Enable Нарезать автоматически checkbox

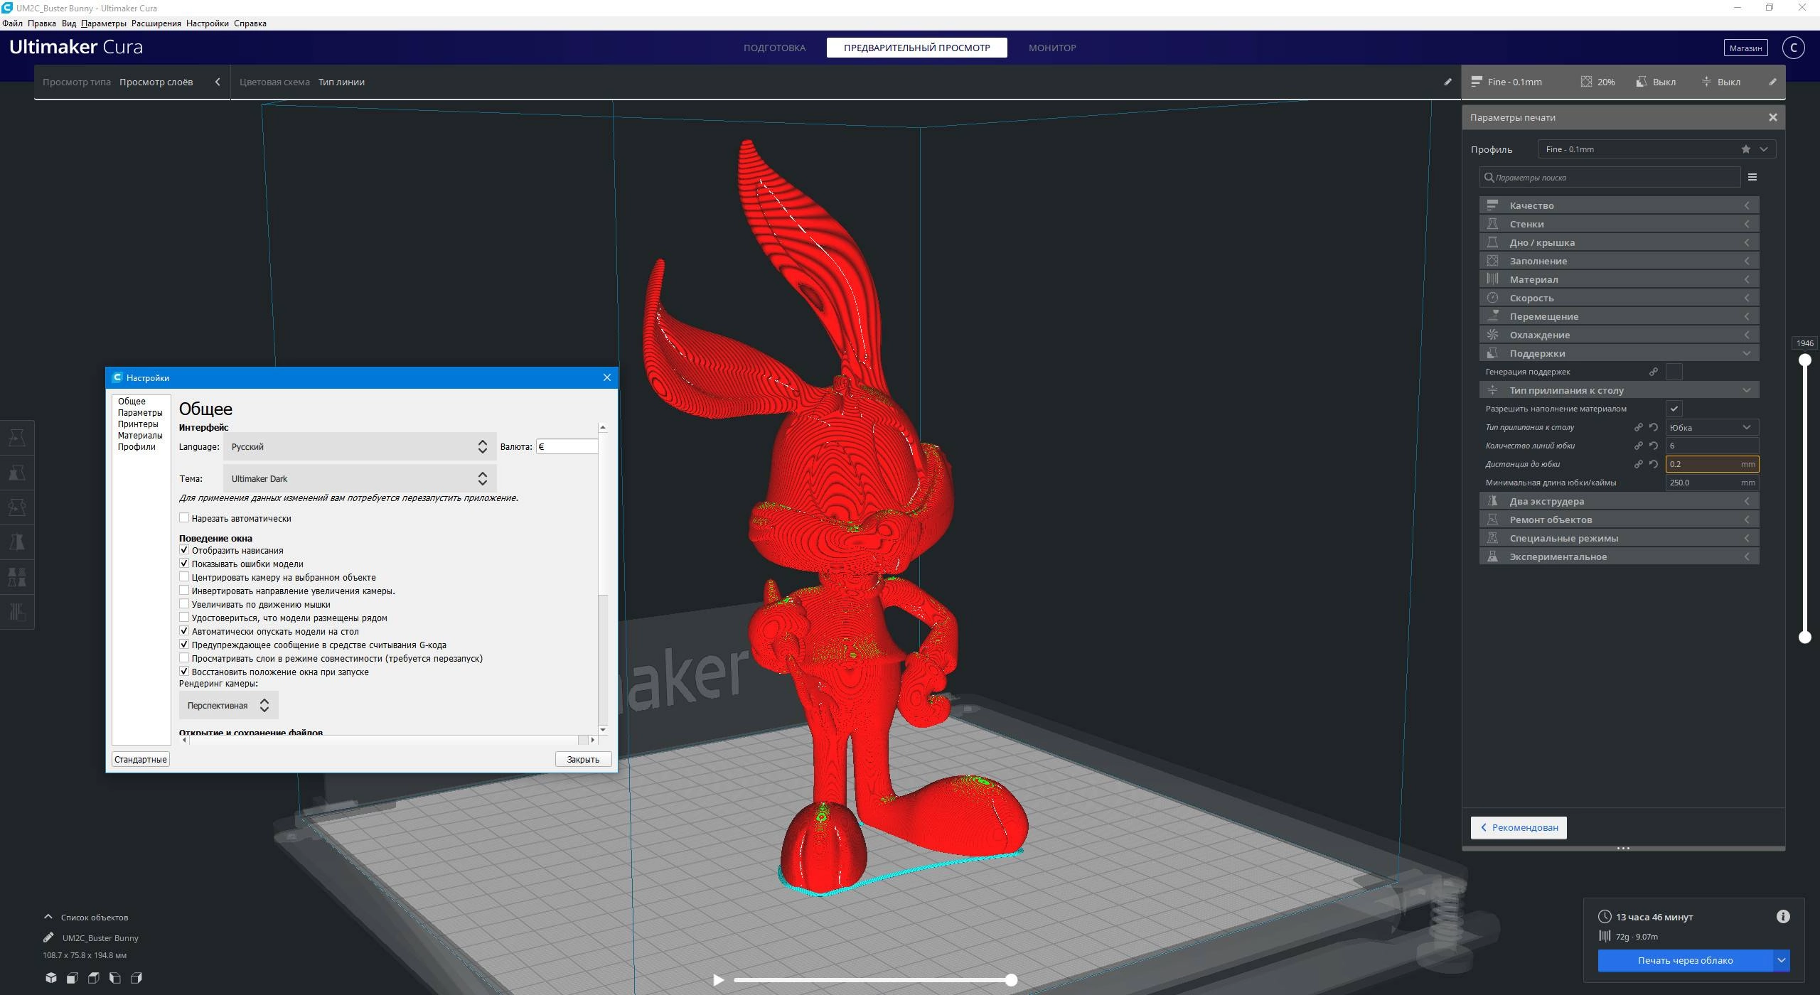(x=184, y=518)
